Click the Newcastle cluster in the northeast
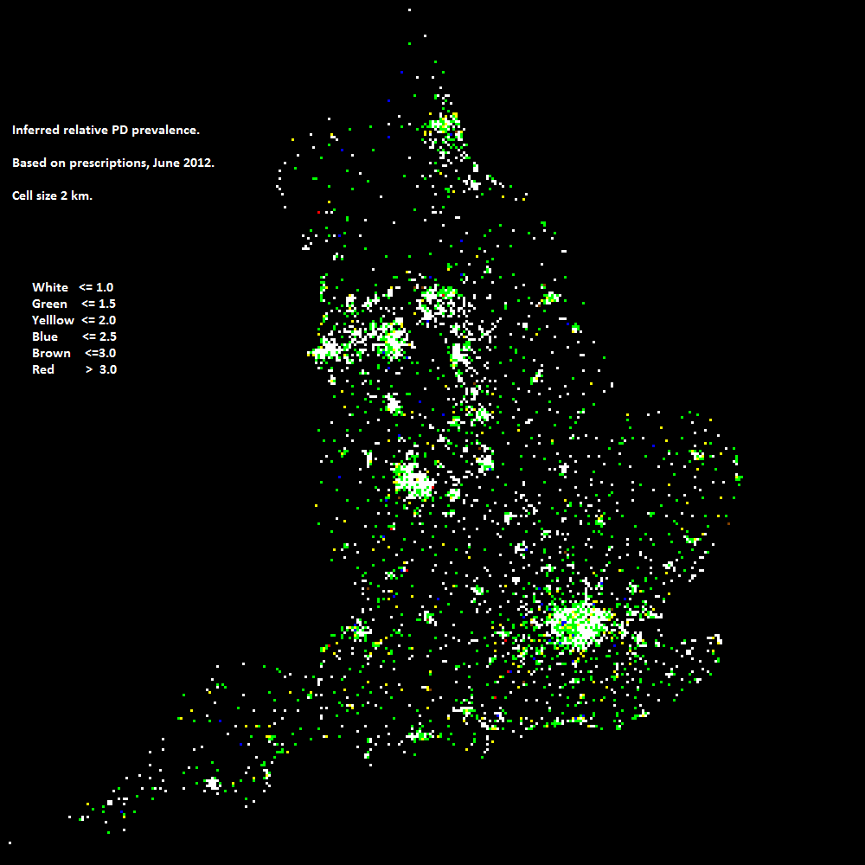Viewport: 865px width, 865px height. pos(444,126)
